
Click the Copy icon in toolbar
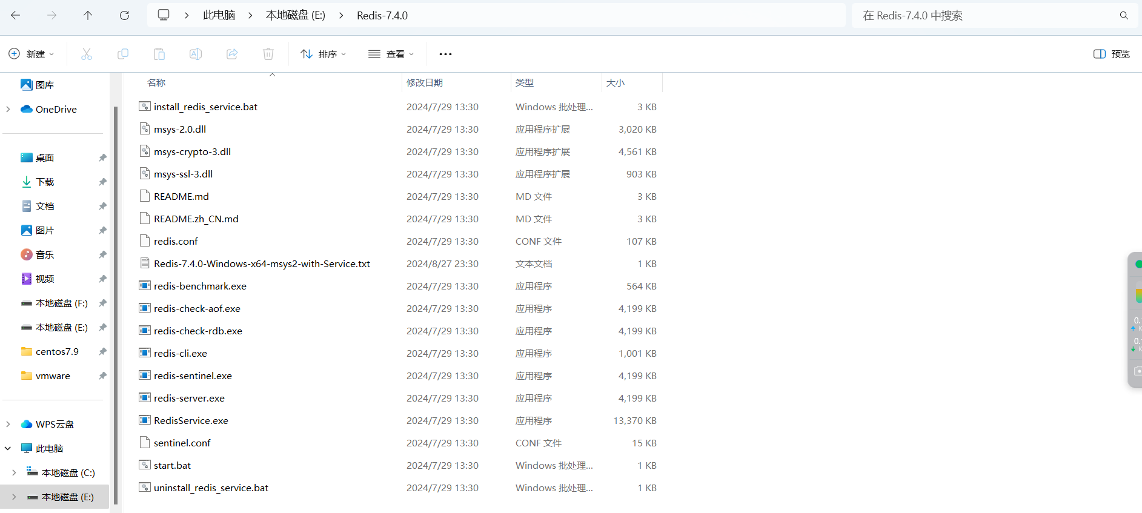[x=123, y=54]
